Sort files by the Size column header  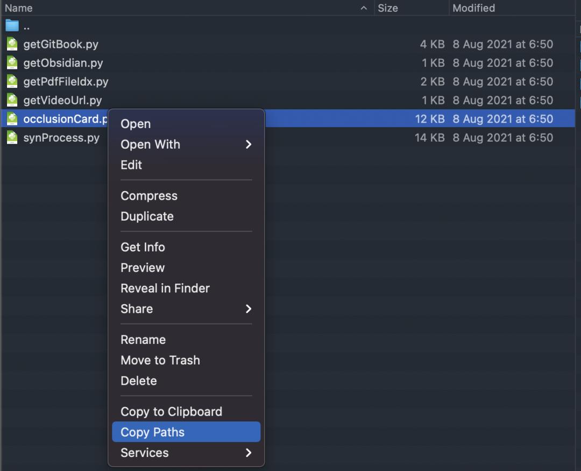tap(388, 8)
